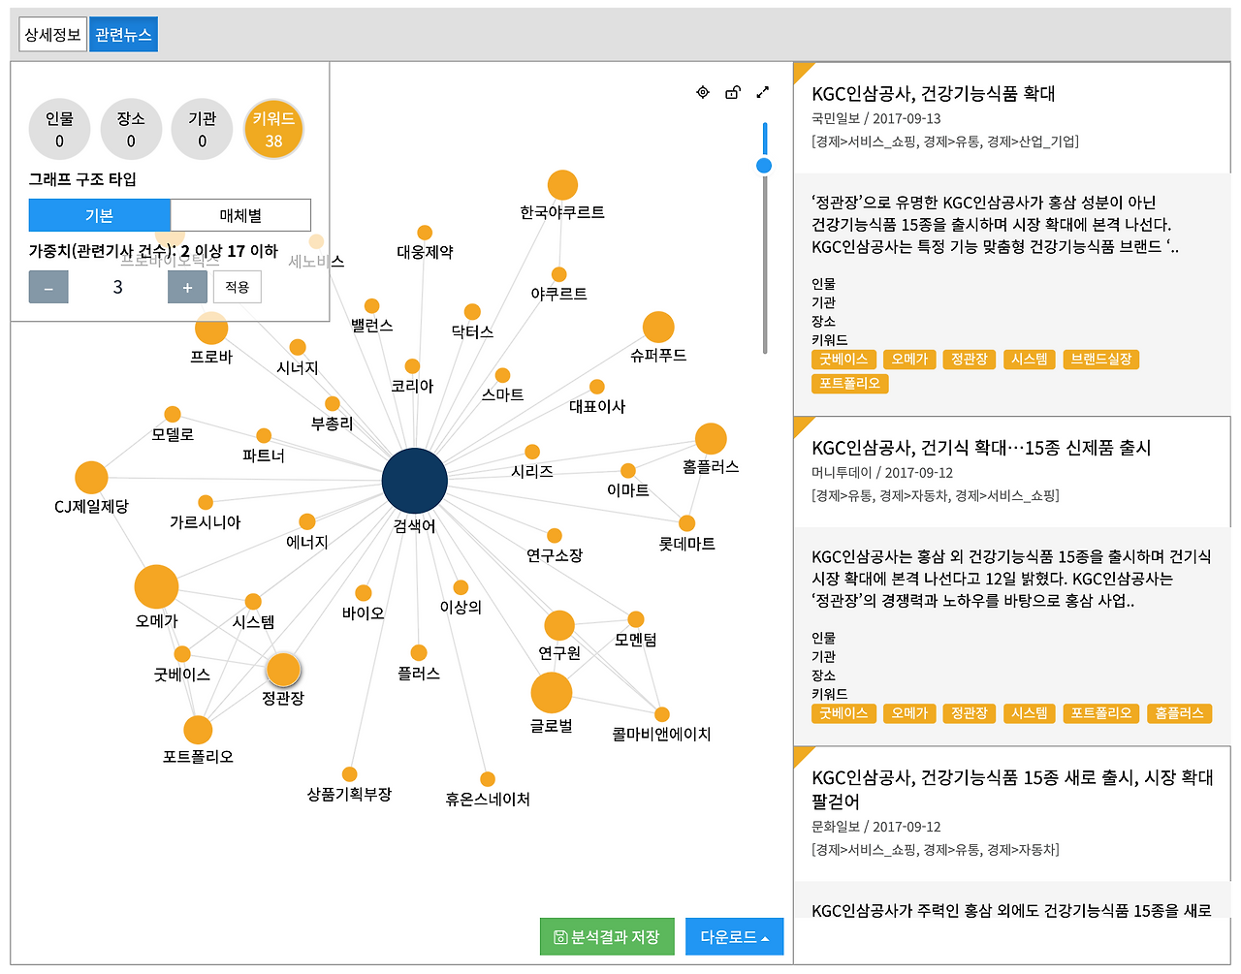This screenshot has width=1241, height=974.
Task: Click the plus stepper to increase weight
Action: point(187,286)
